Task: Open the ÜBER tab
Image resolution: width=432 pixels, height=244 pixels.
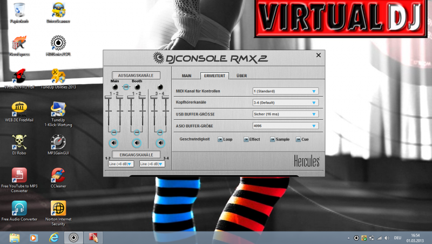Action: click(x=241, y=76)
